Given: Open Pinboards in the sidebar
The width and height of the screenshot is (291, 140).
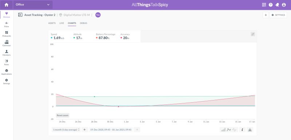Looking at the screenshot, I should pyautogui.click(x=7, y=34).
